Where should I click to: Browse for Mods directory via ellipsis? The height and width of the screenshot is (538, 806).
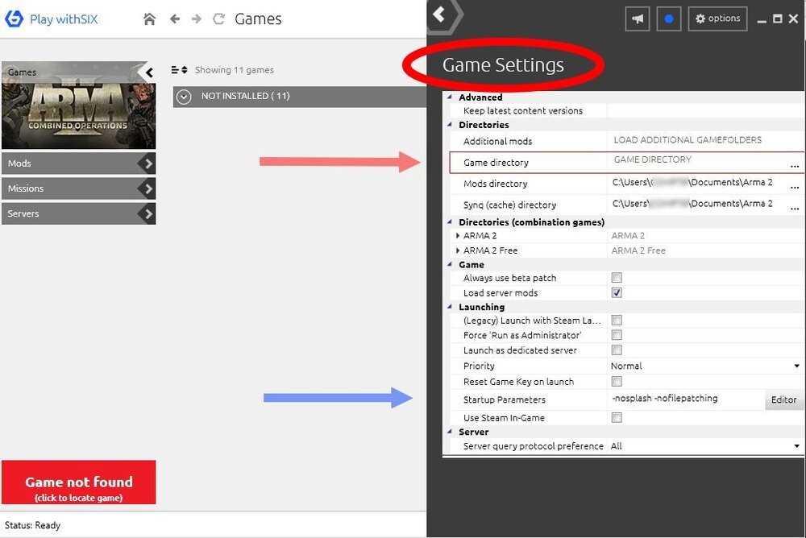795,187
